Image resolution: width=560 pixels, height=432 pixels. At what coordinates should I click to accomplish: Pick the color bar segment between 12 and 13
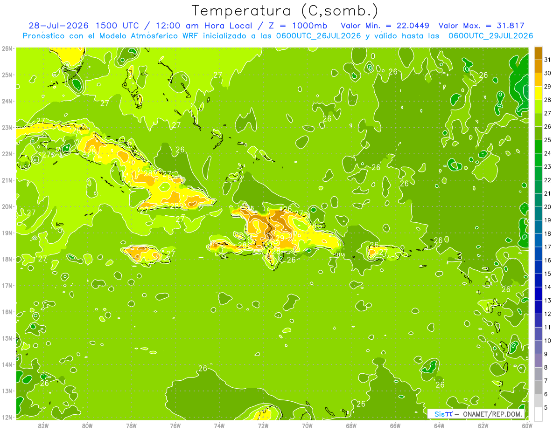coord(538,307)
